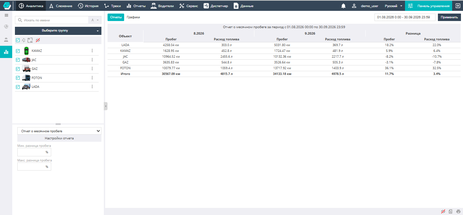Viewport: 463px width, 215px height.
Task: Uncheck the JAC vehicle checkbox
Action: 18,60
